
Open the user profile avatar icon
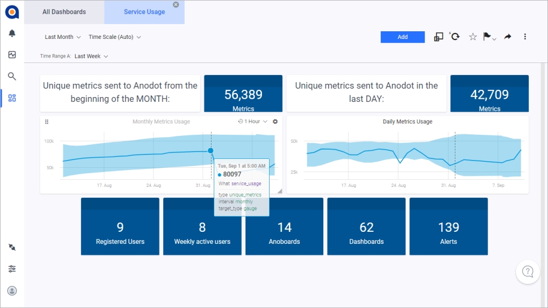tap(12, 290)
